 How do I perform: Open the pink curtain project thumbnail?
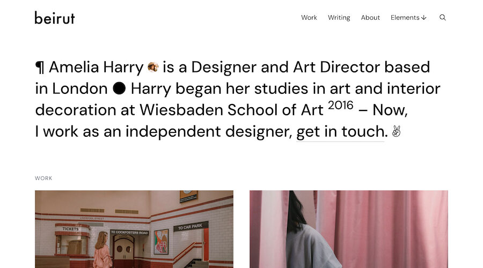pyautogui.click(x=349, y=229)
